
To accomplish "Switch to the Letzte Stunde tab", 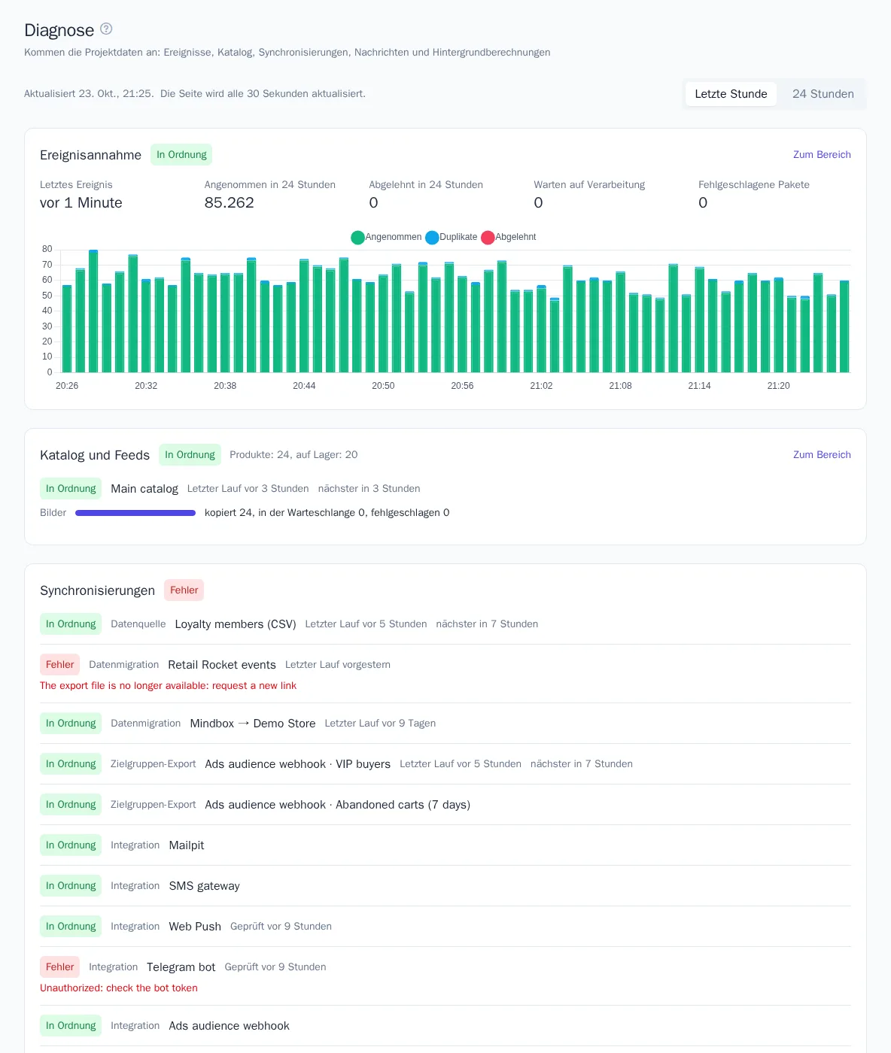I will click(x=731, y=94).
